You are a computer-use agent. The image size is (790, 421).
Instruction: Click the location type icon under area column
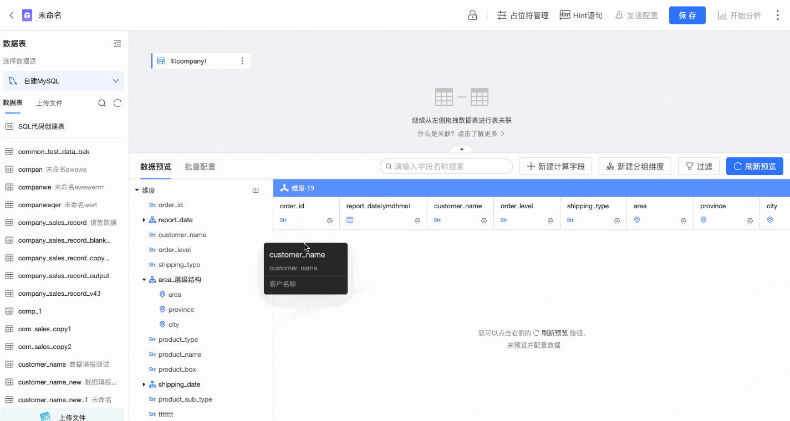[x=637, y=220]
